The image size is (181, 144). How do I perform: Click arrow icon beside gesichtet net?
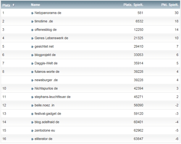point(32,47)
